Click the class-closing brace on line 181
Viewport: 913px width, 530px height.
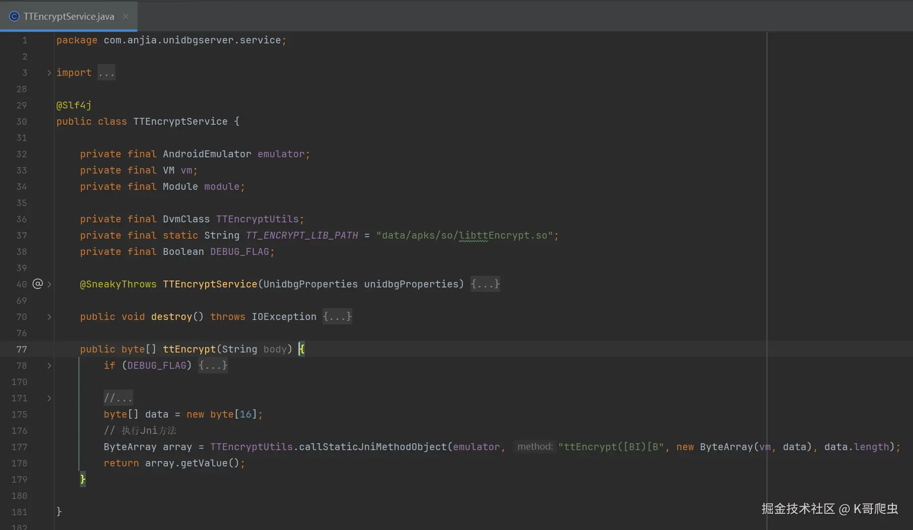tap(59, 512)
